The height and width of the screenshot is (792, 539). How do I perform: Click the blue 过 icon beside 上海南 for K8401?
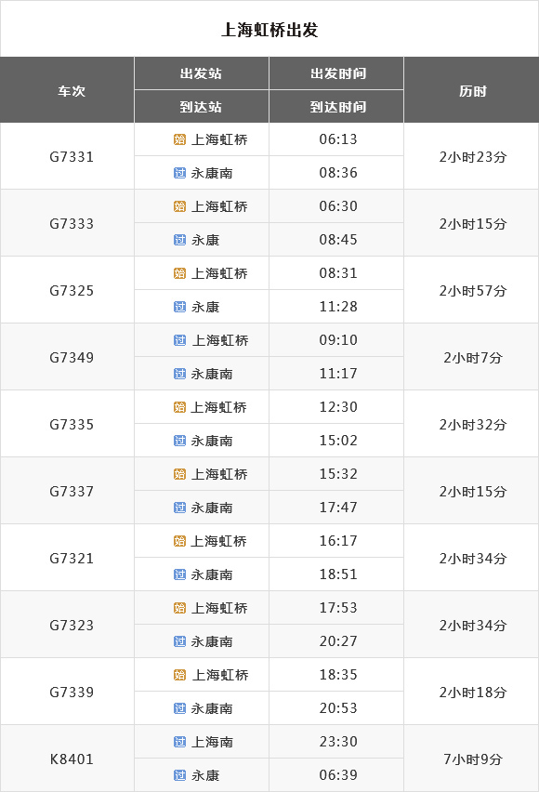(179, 742)
